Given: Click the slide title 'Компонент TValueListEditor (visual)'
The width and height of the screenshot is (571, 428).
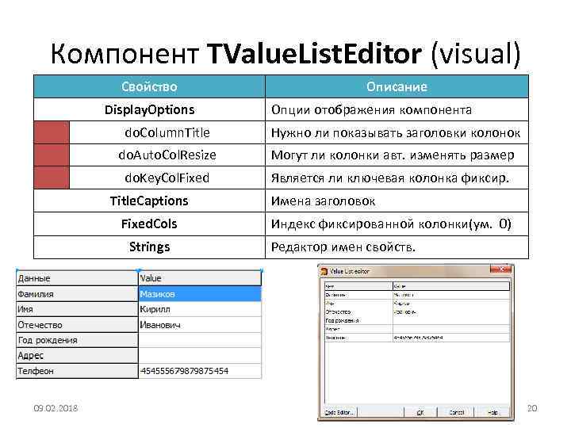Looking at the screenshot, I should point(285,54).
